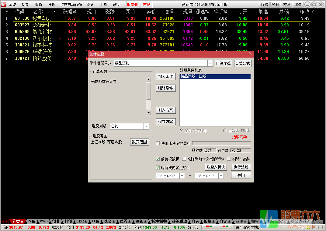The height and width of the screenshot is (231, 326).
Task: Click the 加入条件 button
Action: point(165,76)
